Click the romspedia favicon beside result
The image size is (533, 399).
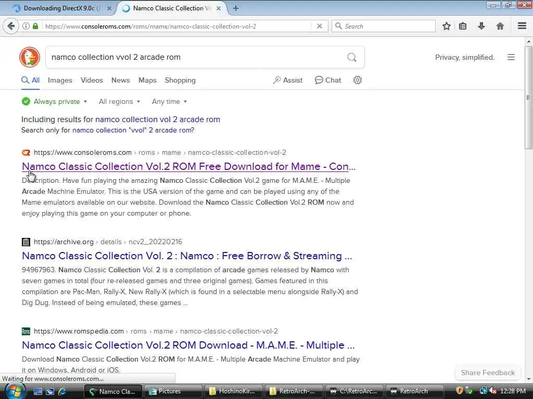26,331
